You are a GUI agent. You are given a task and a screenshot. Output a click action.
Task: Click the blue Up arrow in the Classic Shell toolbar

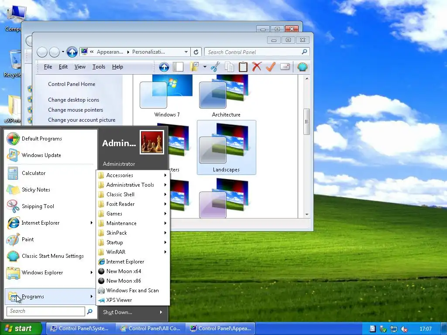[164, 67]
